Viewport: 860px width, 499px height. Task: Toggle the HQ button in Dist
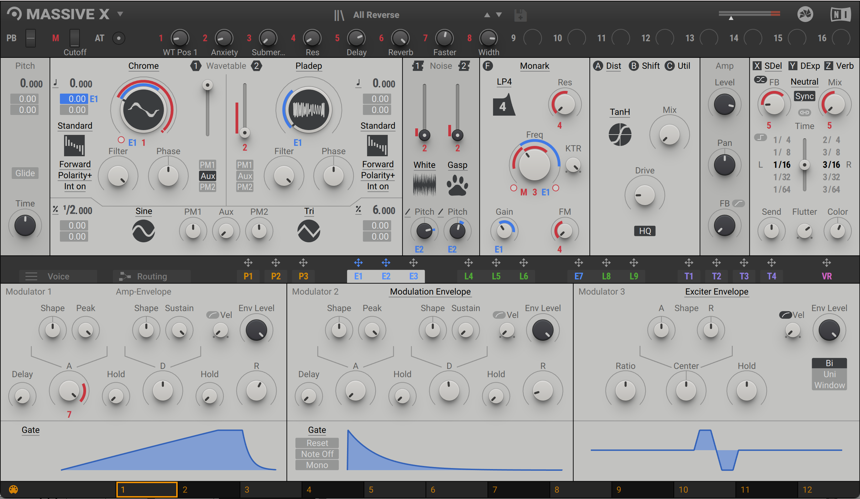click(645, 231)
